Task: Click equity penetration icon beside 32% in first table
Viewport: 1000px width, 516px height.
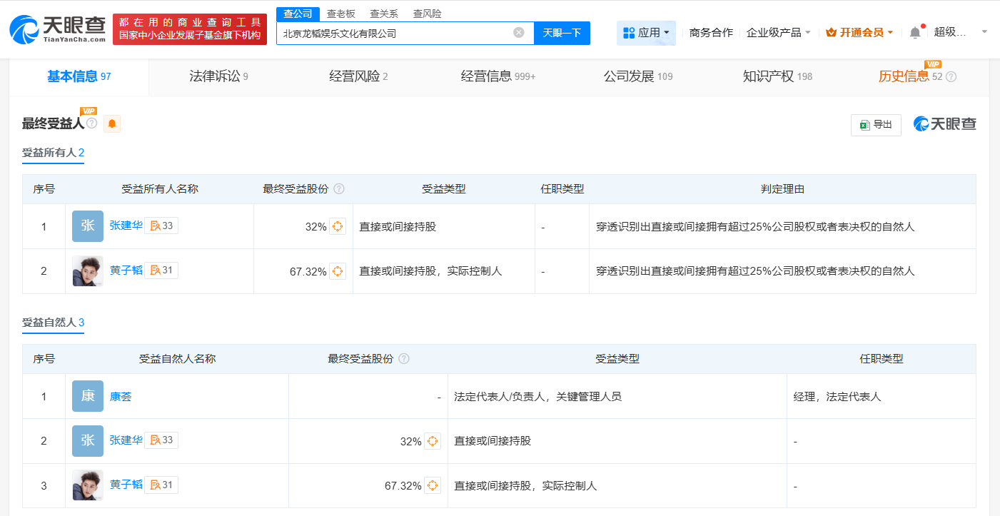Action: coord(338,226)
